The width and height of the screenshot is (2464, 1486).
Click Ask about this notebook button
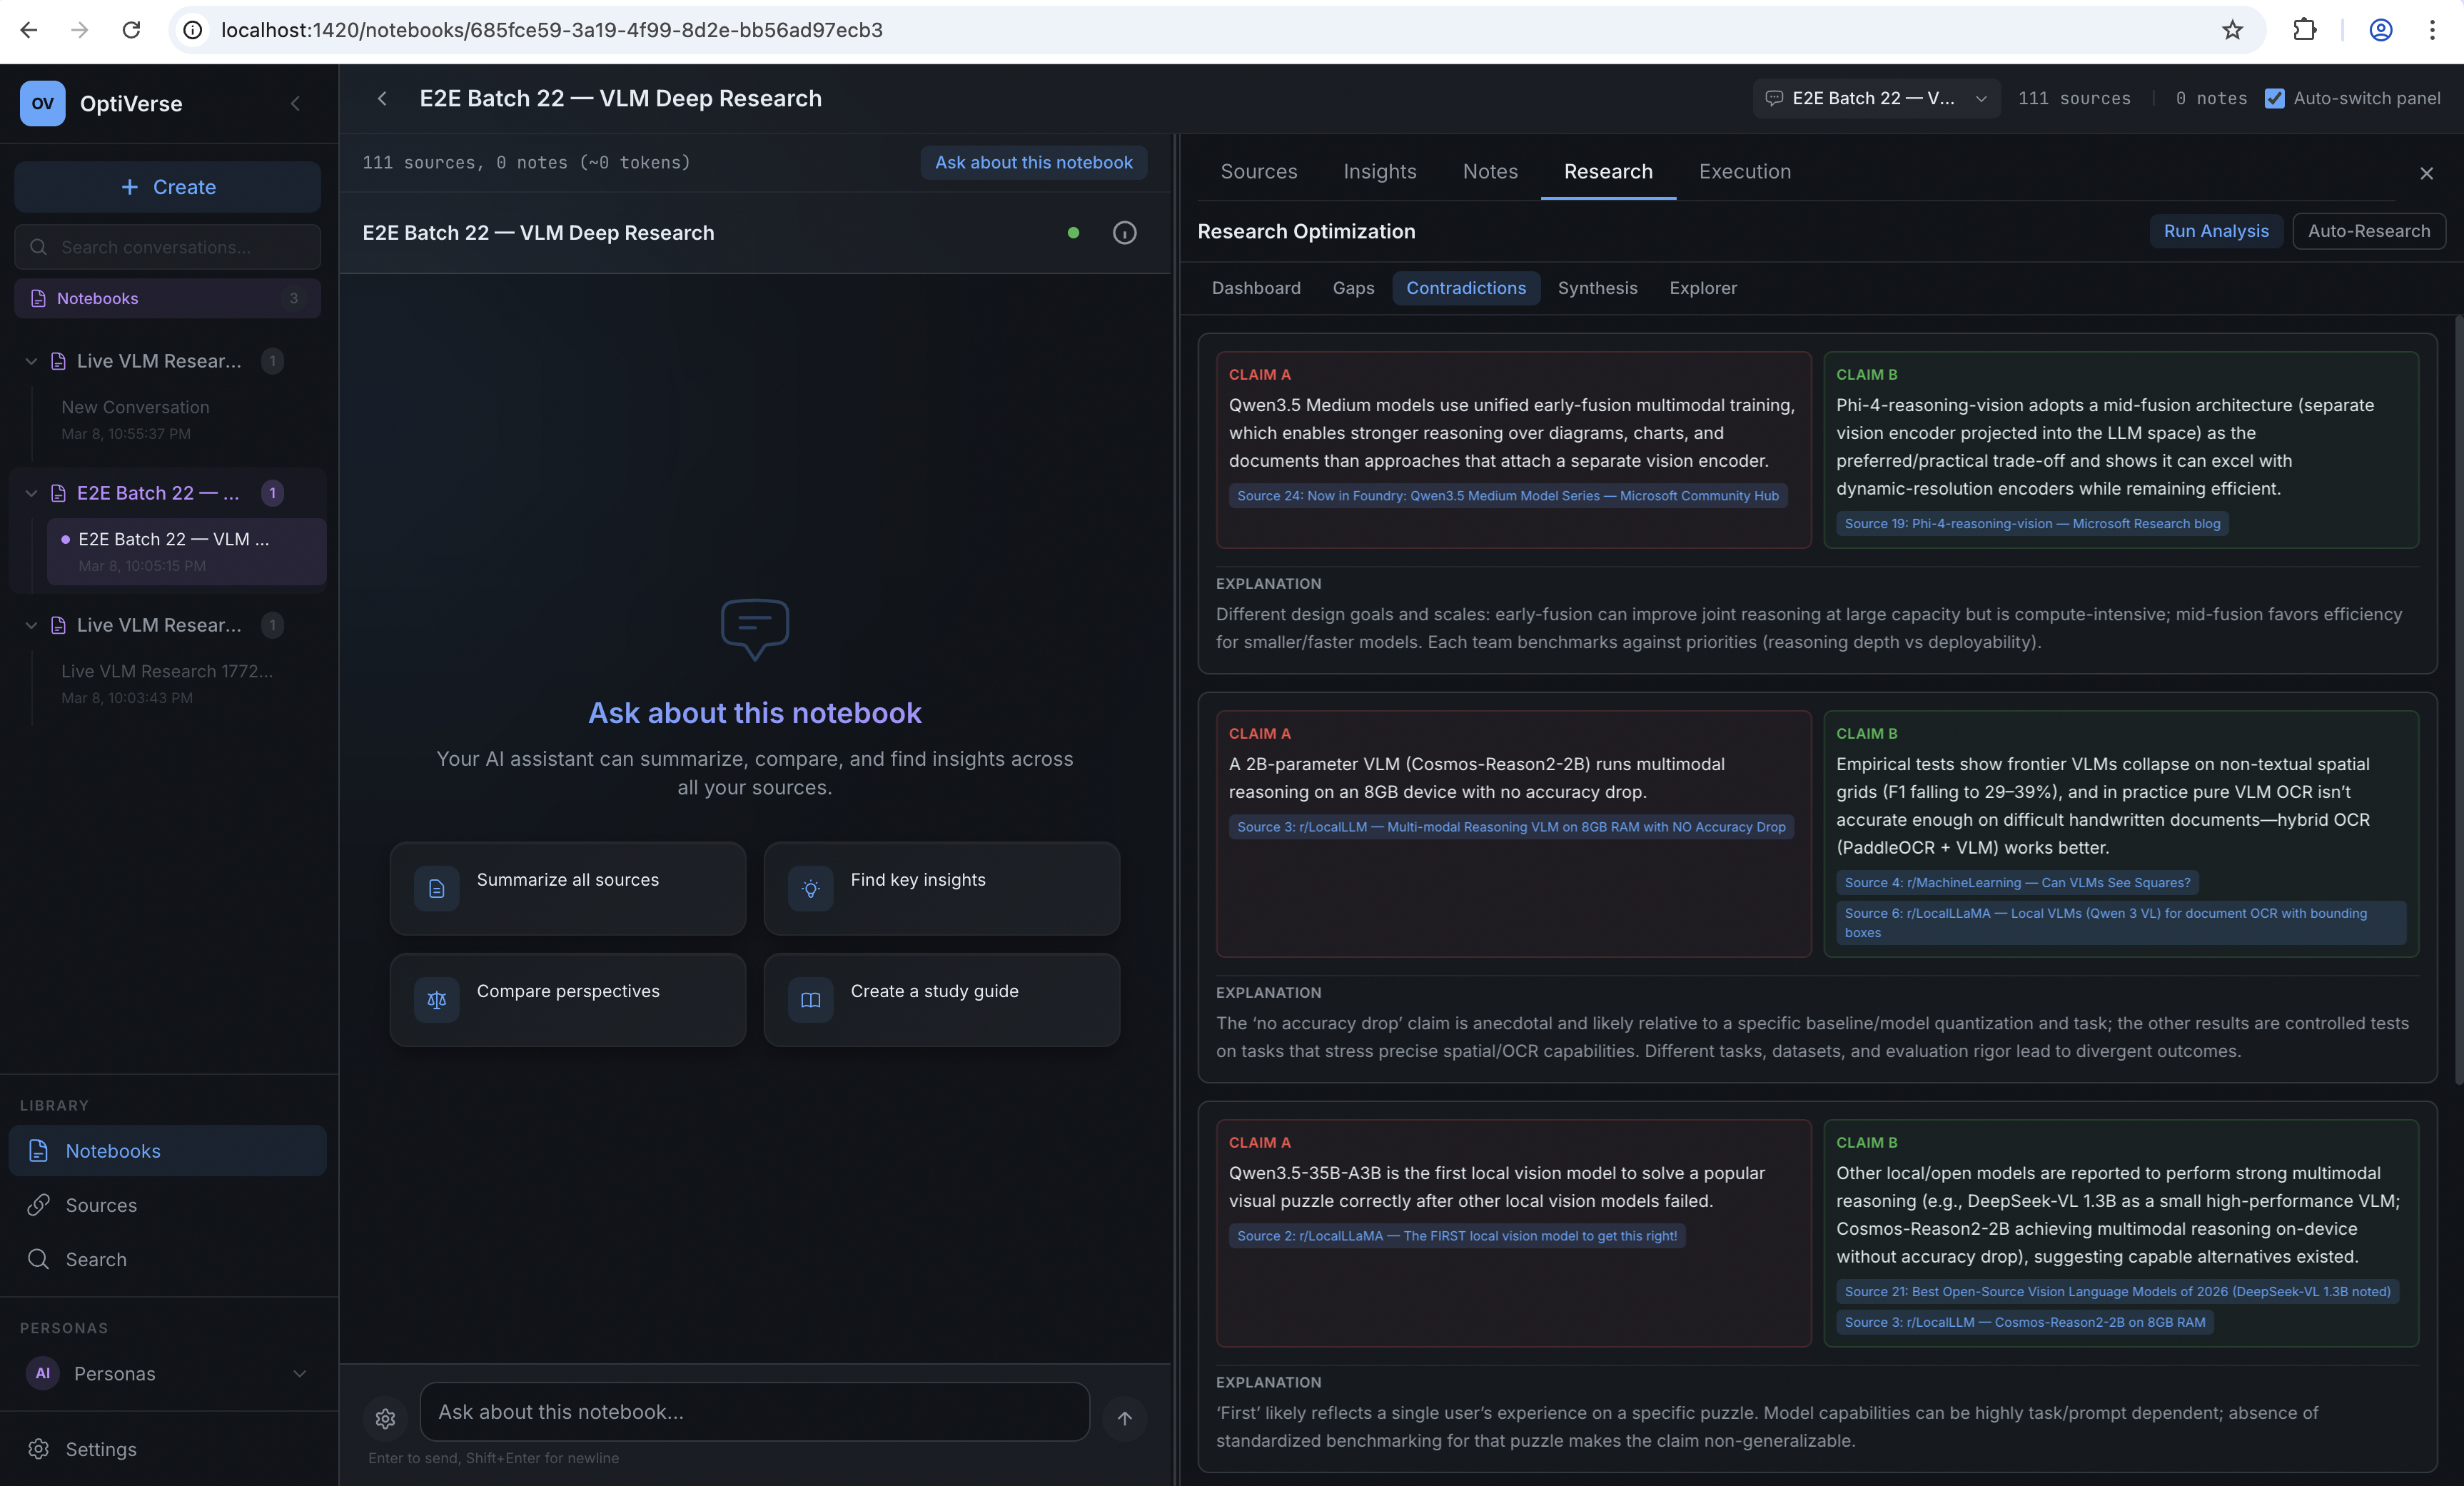pos(1033,162)
